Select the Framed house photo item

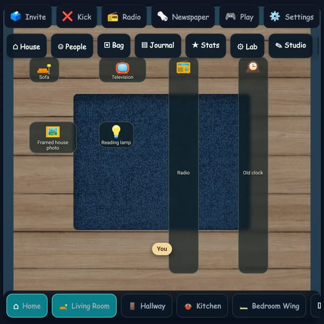53,137
